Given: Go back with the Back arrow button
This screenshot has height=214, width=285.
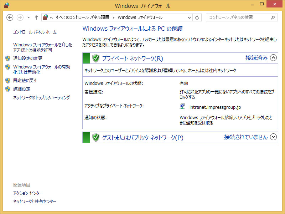Looking at the screenshot, I should pyautogui.click(x=10, y=17).
